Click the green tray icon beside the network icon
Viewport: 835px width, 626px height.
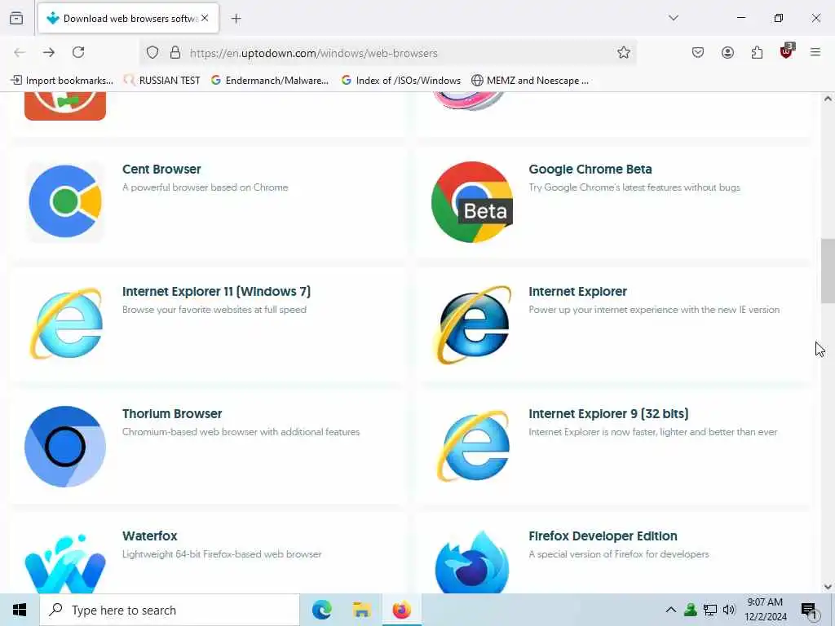click(x=691, y=610)
